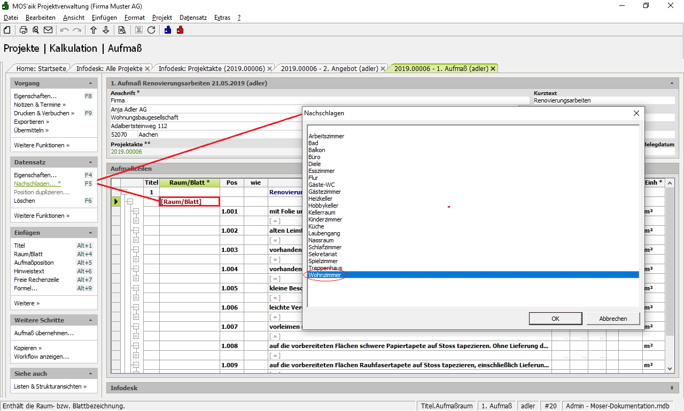Click the new document toolbar icon

point(7,30)
